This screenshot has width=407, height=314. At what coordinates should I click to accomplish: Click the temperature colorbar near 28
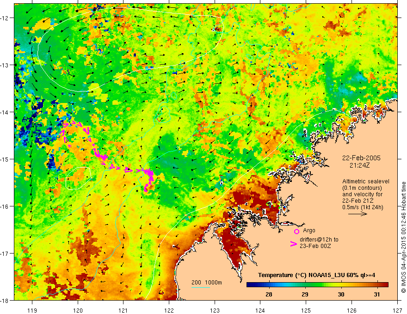[269, 285]
